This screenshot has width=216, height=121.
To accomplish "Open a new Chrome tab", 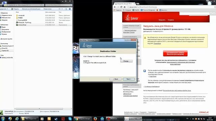I will point(138,4).
